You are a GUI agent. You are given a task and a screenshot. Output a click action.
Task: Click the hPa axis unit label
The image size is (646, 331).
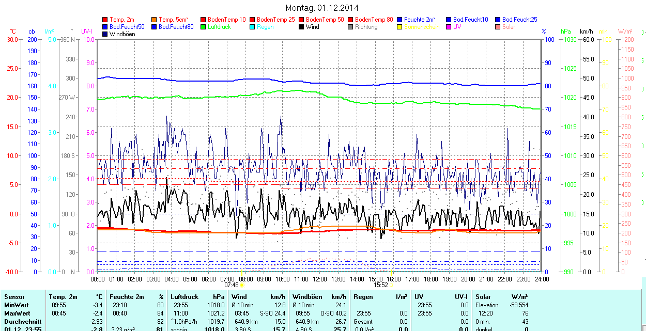click(566, 31)
